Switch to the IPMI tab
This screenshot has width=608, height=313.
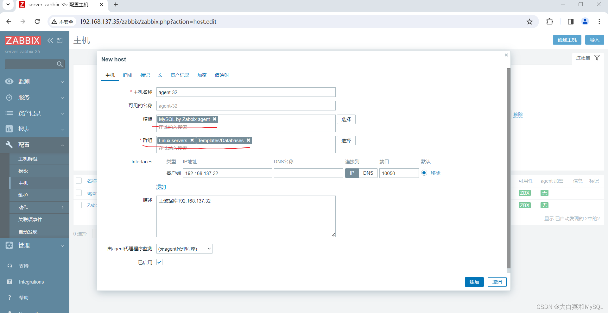(128, 75)
